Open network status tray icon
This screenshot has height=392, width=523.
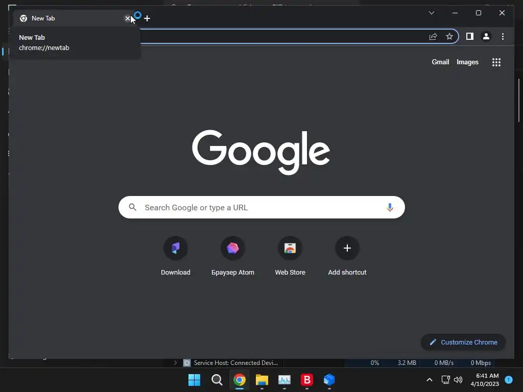(x=445, y=380)
